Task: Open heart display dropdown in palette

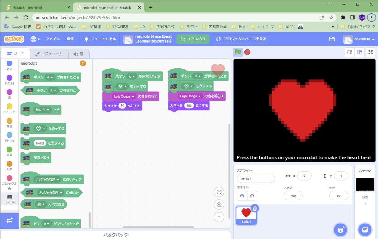Action: coord(40,128)
